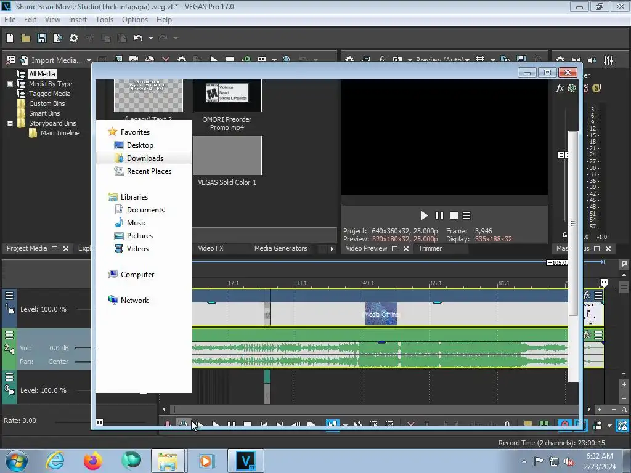Undo the last action with arrow icon
Viewport: 631px width, 473px height.
(x=138, y=38)
